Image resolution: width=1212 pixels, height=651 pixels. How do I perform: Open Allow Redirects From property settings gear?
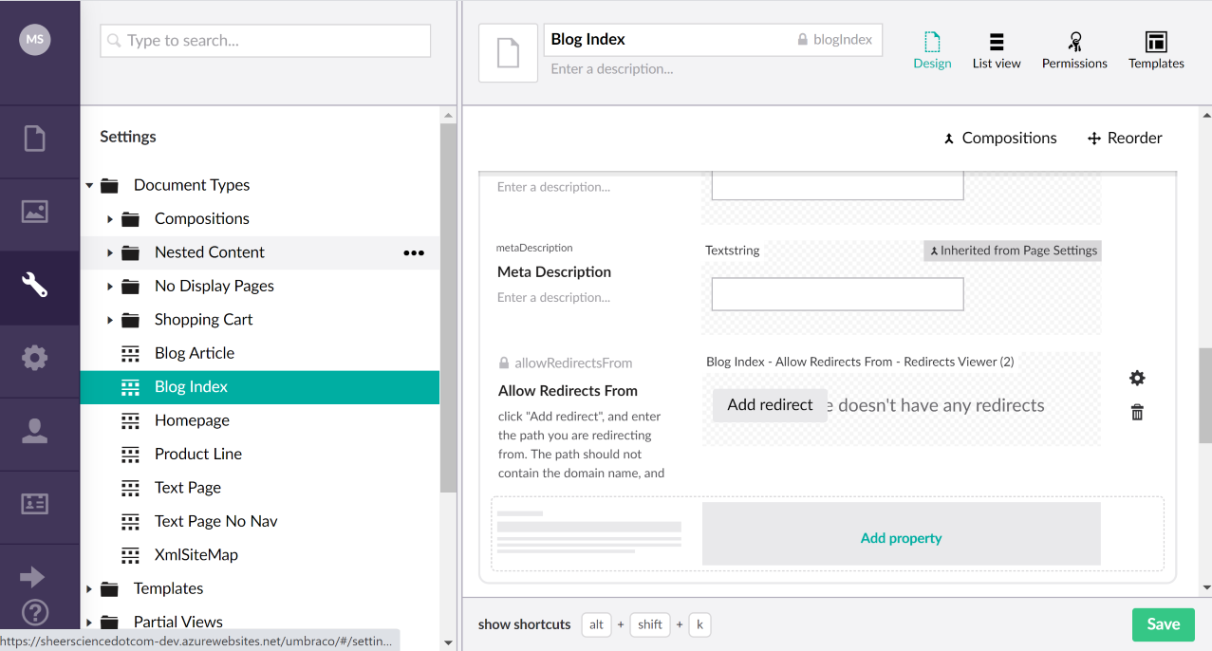[x=1137, y=379]
